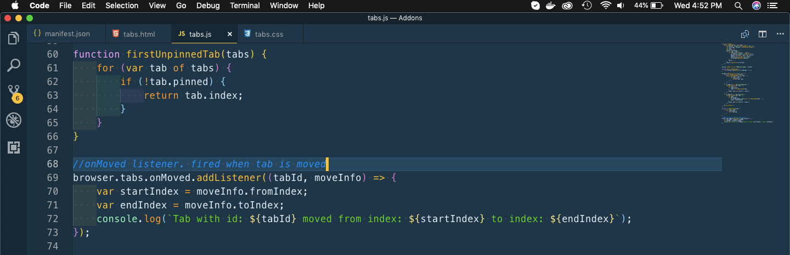Open the Window menu

(x=284, y=5)
